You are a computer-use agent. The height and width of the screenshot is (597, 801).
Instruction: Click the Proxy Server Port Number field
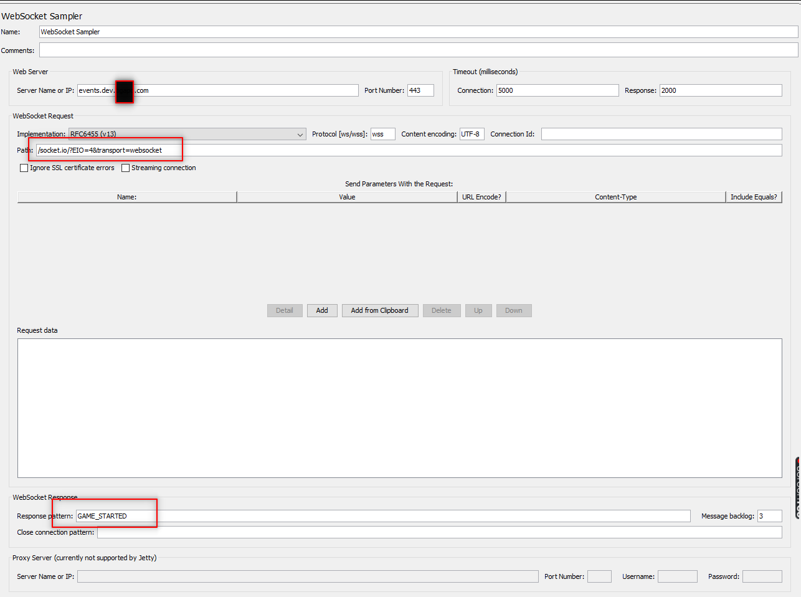click(x=599, y=576)
